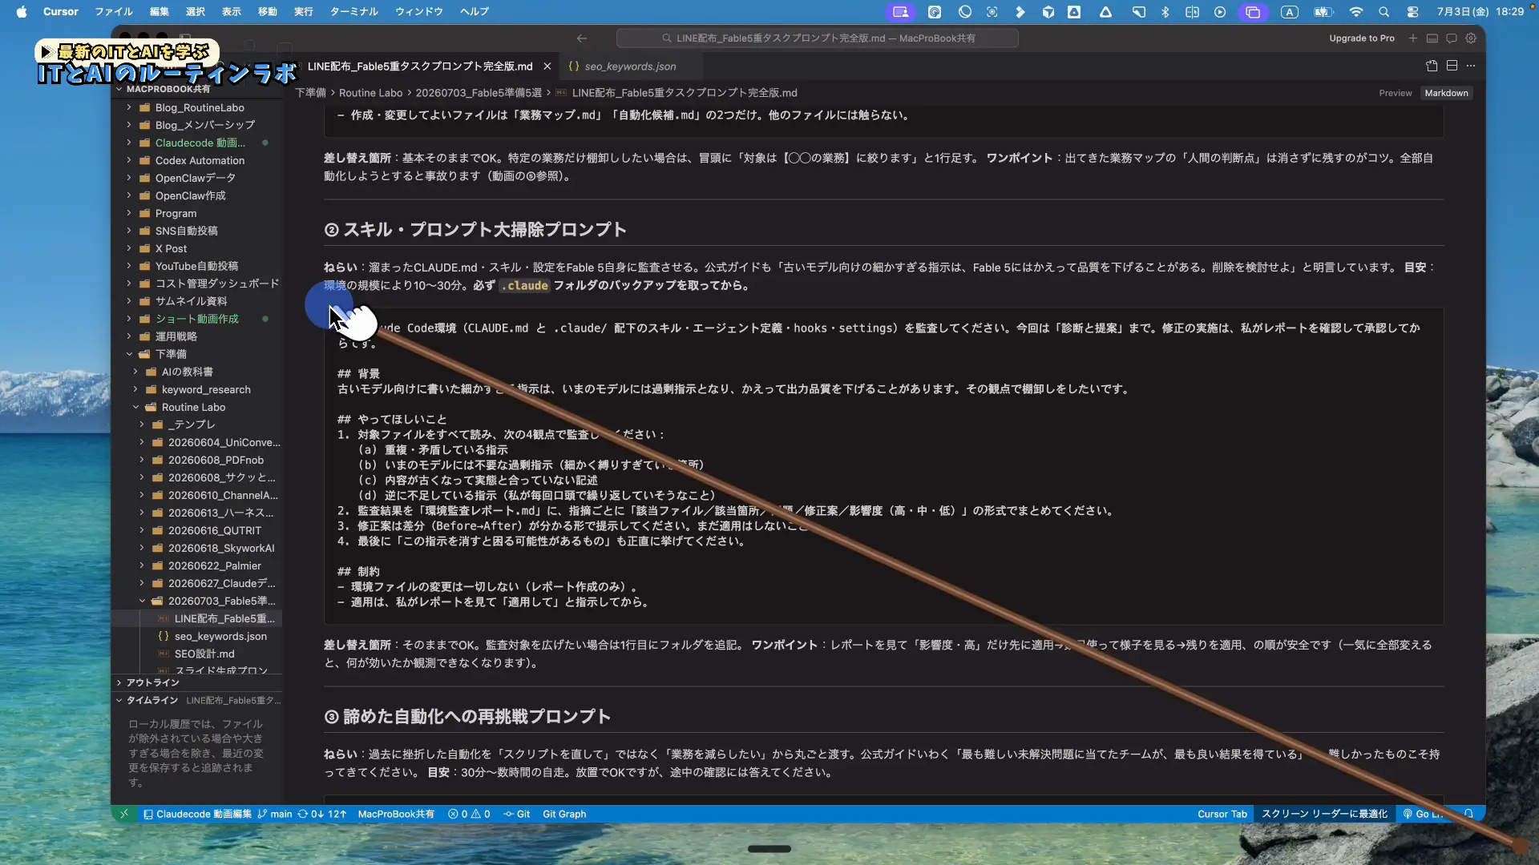Open the ファイル menu
The height and width of the screenshot is (865, 1539).
(114, 11)
